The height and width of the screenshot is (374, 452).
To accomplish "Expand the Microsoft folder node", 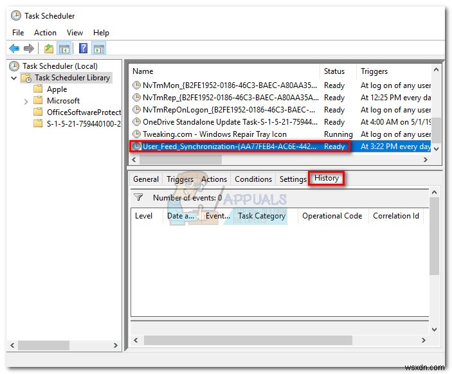I will click(26, 102).
